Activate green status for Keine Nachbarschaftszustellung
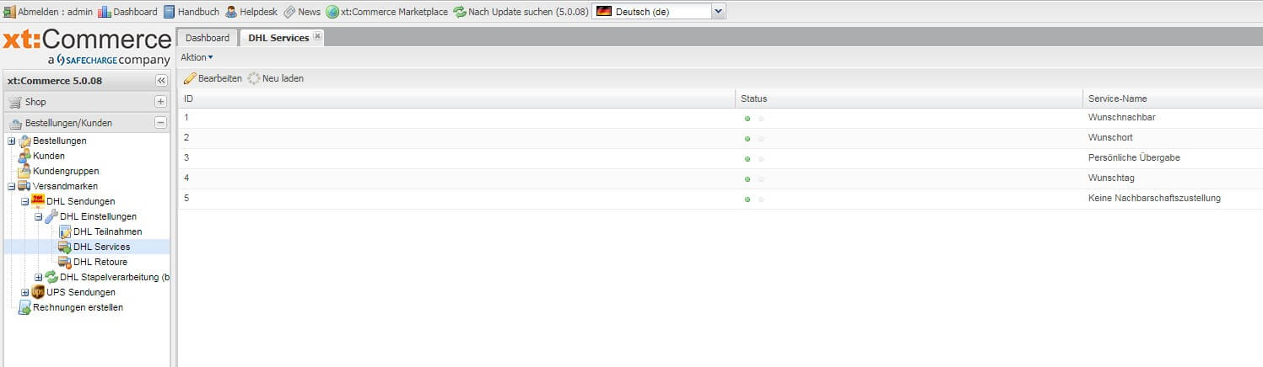The image size is (1263, 367). (748, 199)
